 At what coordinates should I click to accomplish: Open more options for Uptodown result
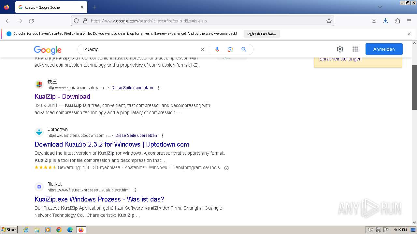[x=163, y=136]
